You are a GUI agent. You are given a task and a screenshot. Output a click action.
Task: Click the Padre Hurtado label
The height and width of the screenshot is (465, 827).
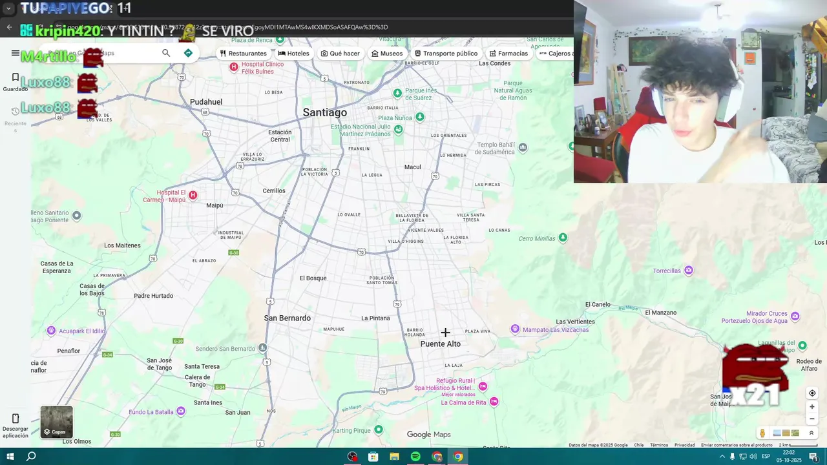pyautogui.click(x=153, y=296)
